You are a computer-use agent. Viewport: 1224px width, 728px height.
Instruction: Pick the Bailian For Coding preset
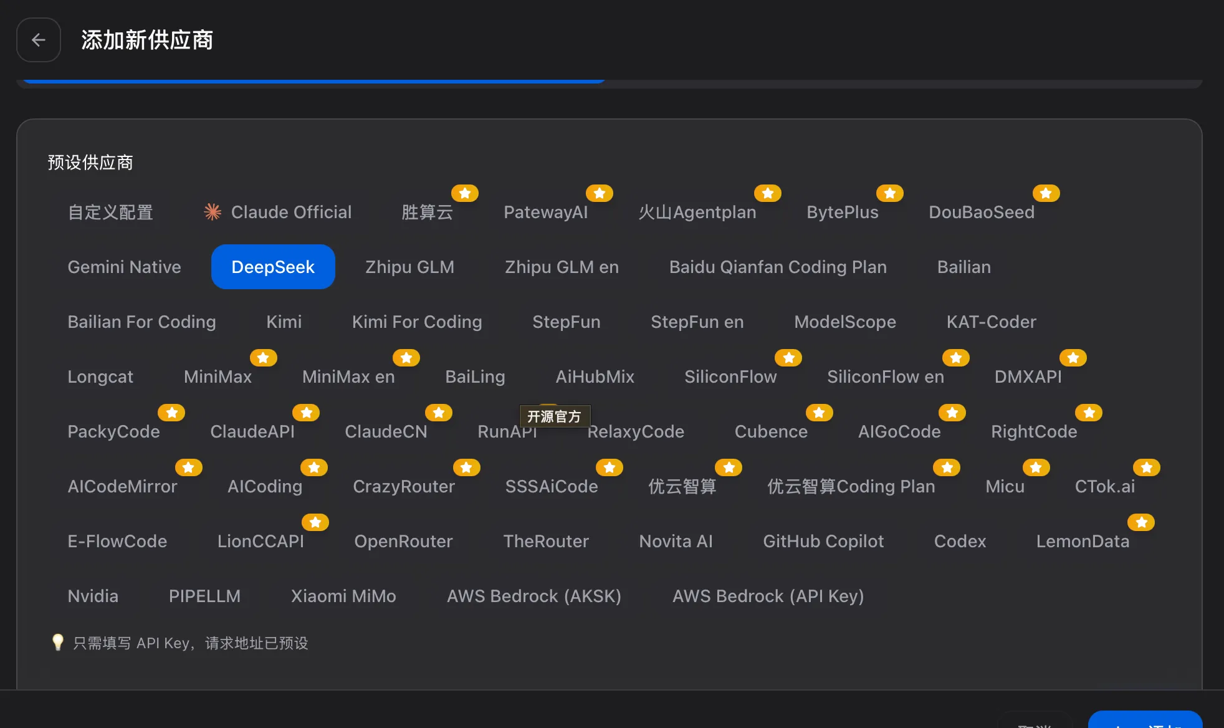coord(141,322)
